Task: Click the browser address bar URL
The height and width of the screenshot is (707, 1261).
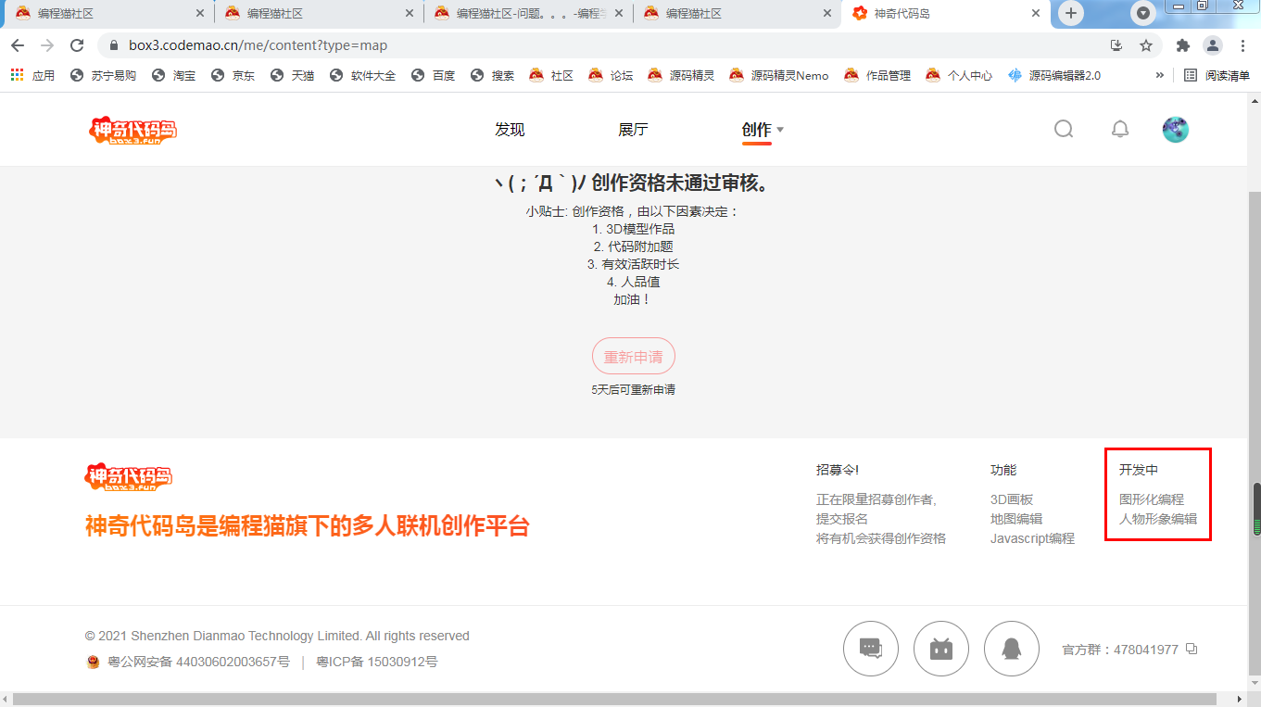Action: (257, 45)
